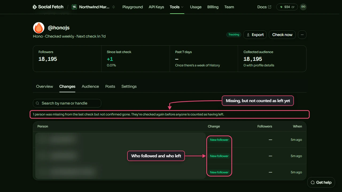The image size is (342, 192).
Task: Click the Followers column header in table
Action: point(265,126)
